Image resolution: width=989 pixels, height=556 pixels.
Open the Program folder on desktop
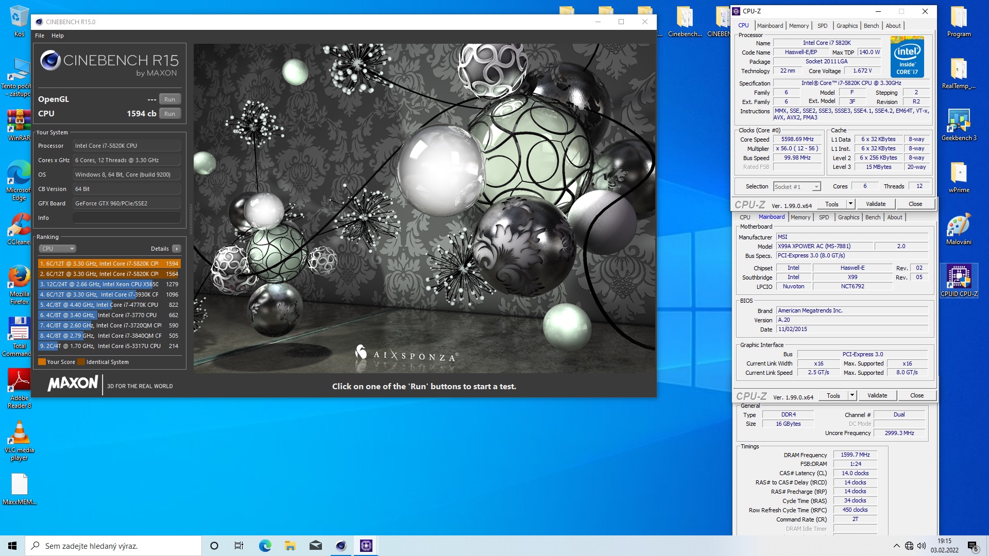point(959,22)
